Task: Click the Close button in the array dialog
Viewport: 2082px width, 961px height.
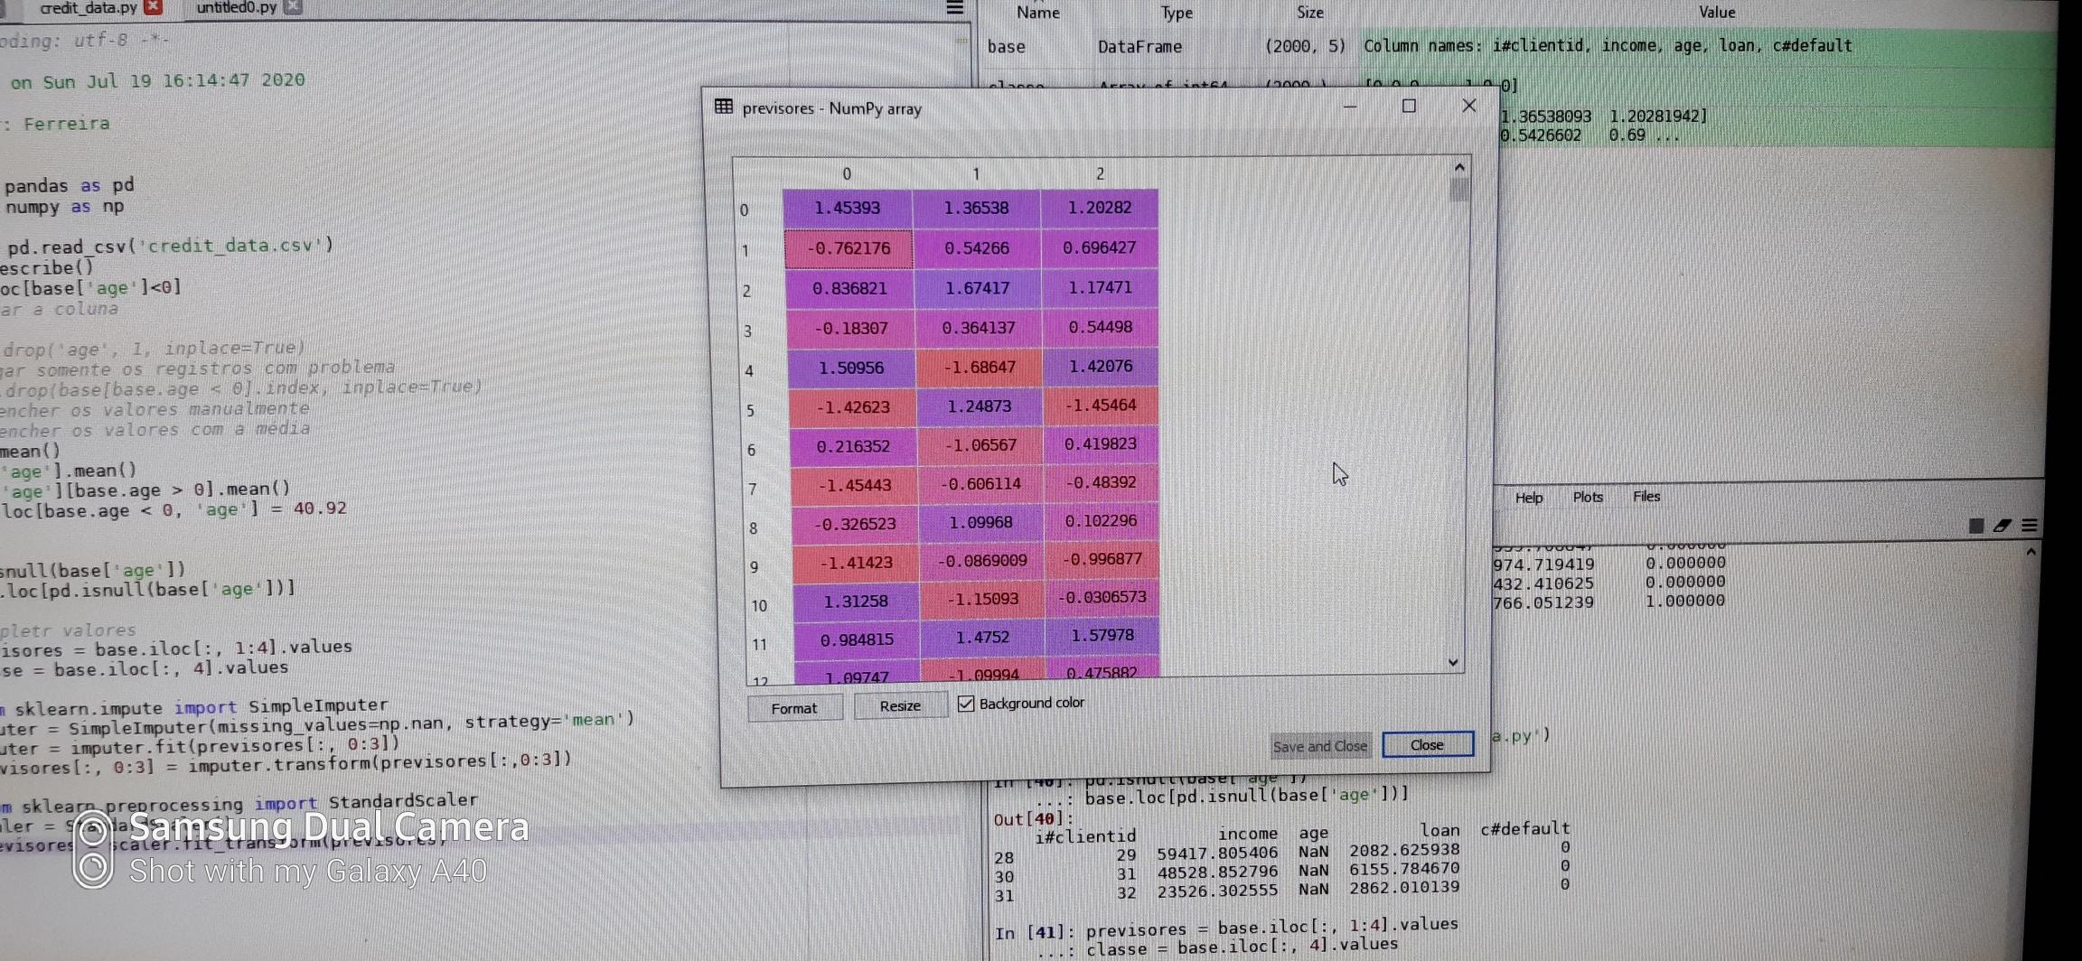Action: [1427, 744]
